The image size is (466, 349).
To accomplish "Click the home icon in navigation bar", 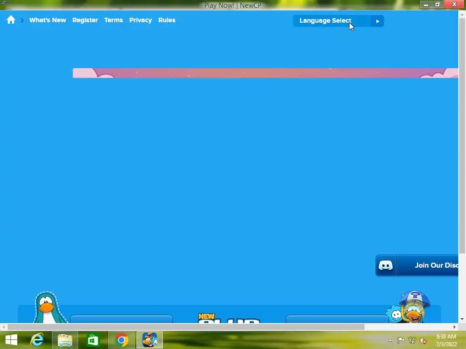I will pyautogui.click(x=11, y=20).
